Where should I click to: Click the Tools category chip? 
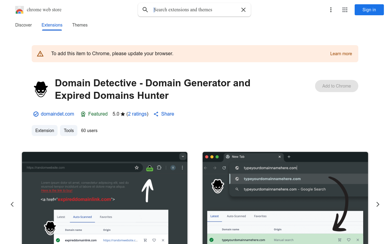point(69,131)
